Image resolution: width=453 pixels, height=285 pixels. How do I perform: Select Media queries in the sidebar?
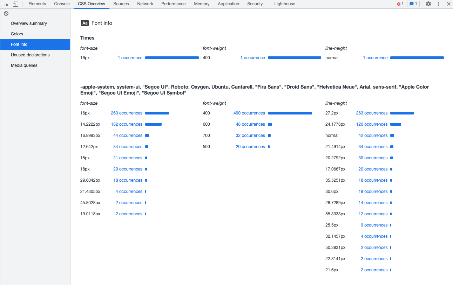[24, 65]
